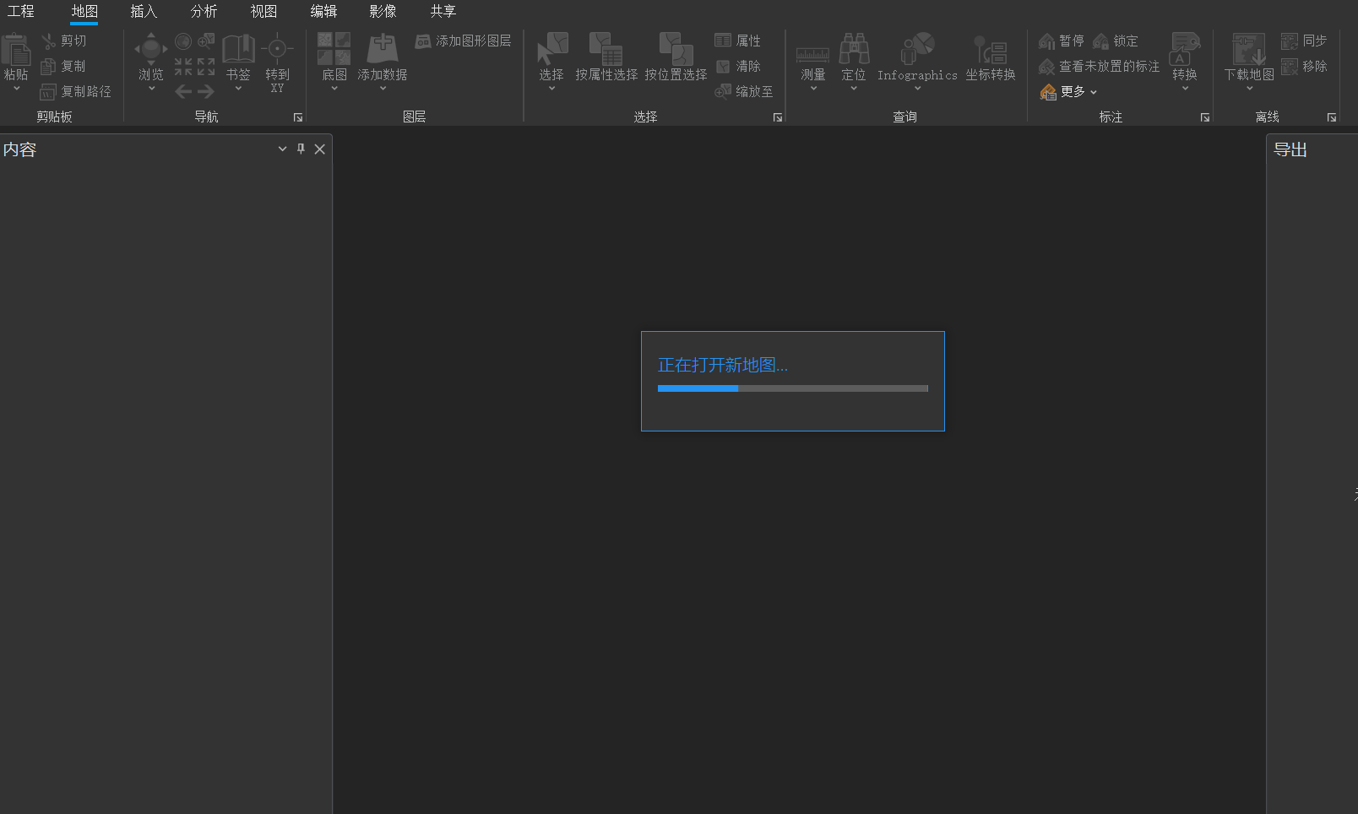The image size is (1358, 814).
Task: Toggle View Unplaced labels (查看未放置的标注)
Action: [1099, 66]
